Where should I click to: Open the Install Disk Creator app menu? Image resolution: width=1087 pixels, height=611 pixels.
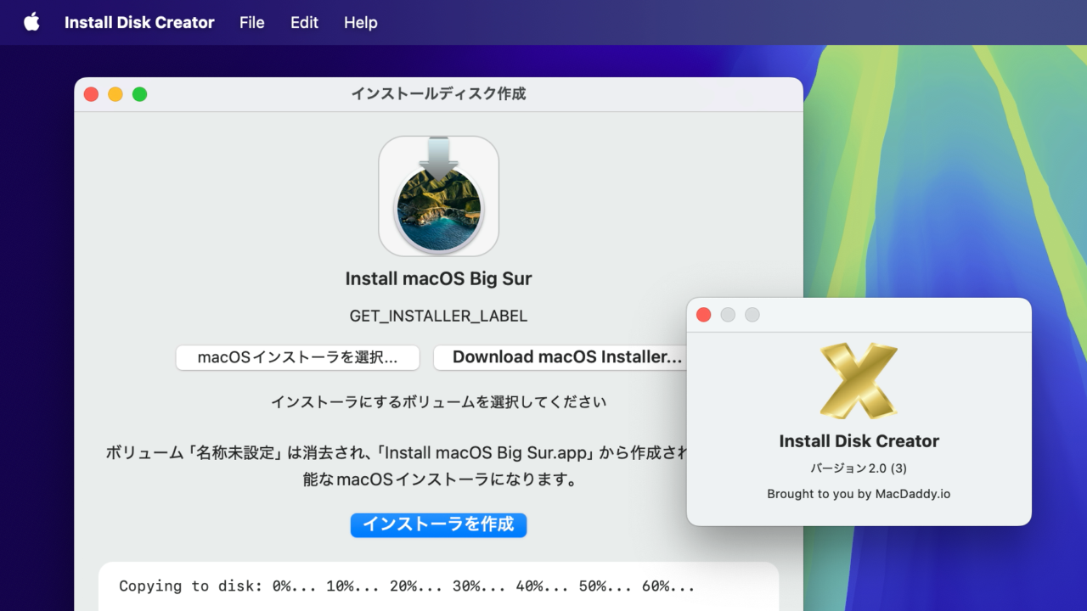[139, 22]
